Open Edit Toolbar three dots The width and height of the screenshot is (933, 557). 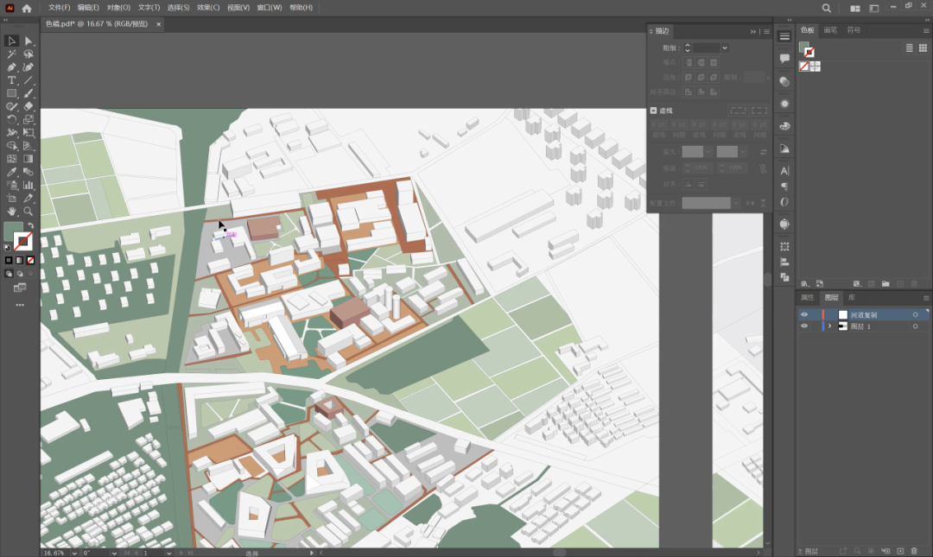tap(20, 305)
